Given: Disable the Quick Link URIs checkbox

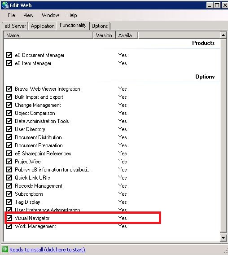Looking at the screenshot, I should [x=9, y=178].
